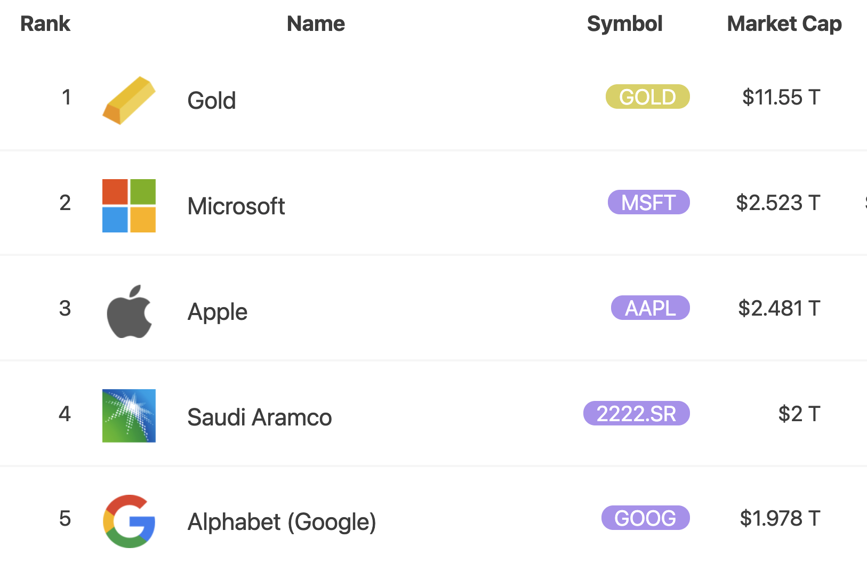This screenshot has height=563, width=867.
Task: Click the MSFT ticker badge
Action: point(649,202)
